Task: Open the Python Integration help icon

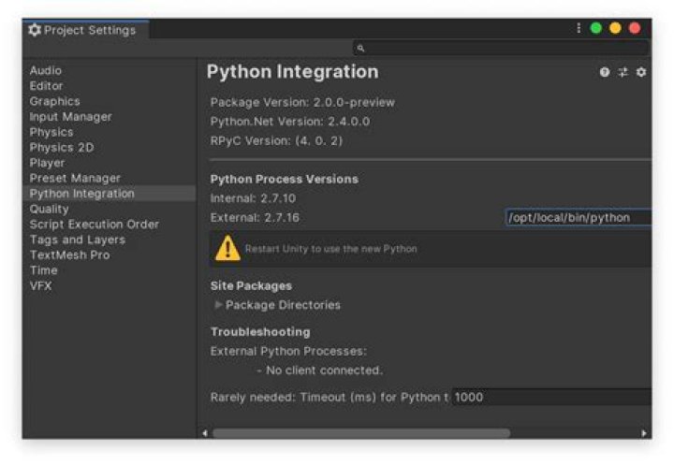Action: coord(605,73)
